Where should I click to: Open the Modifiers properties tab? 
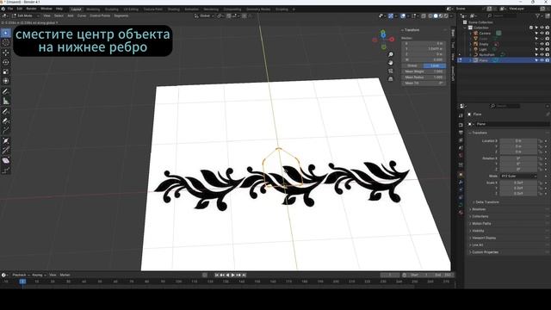(x=461, y=182)
